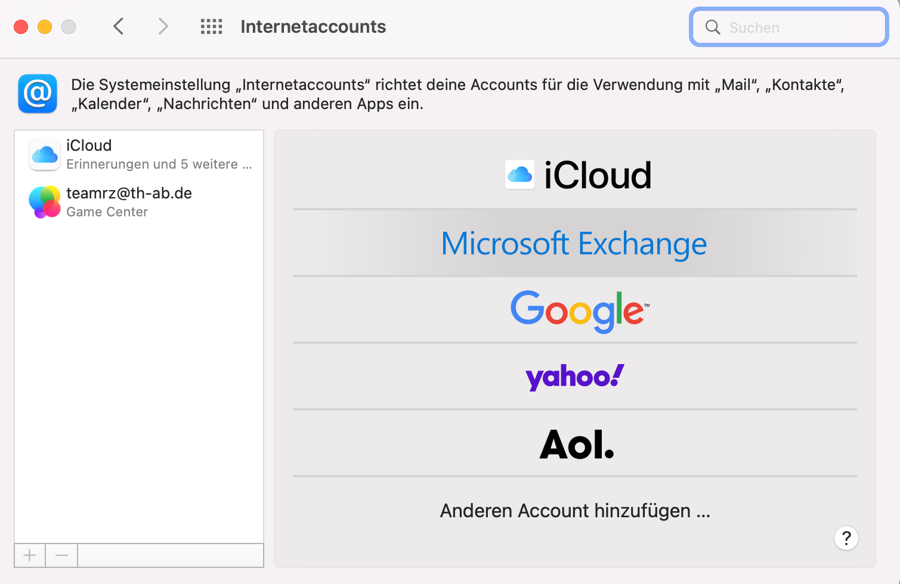This screenshot has height=584, width=900.
Task: Choose Google account type
Action: pos(575,310)
